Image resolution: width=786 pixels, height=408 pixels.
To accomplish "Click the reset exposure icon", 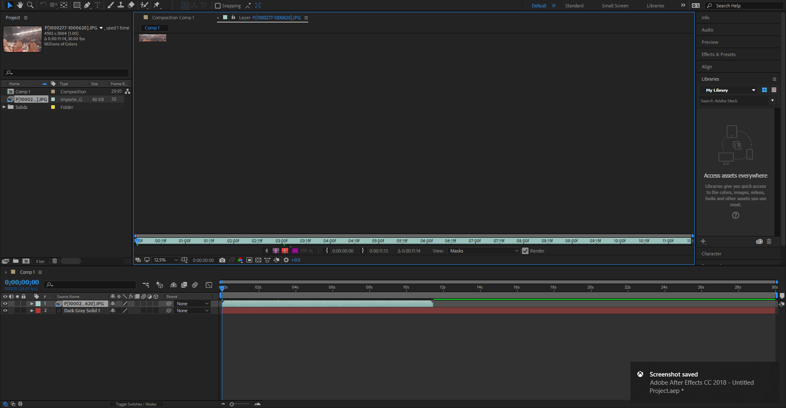I will tap(286, 260).
